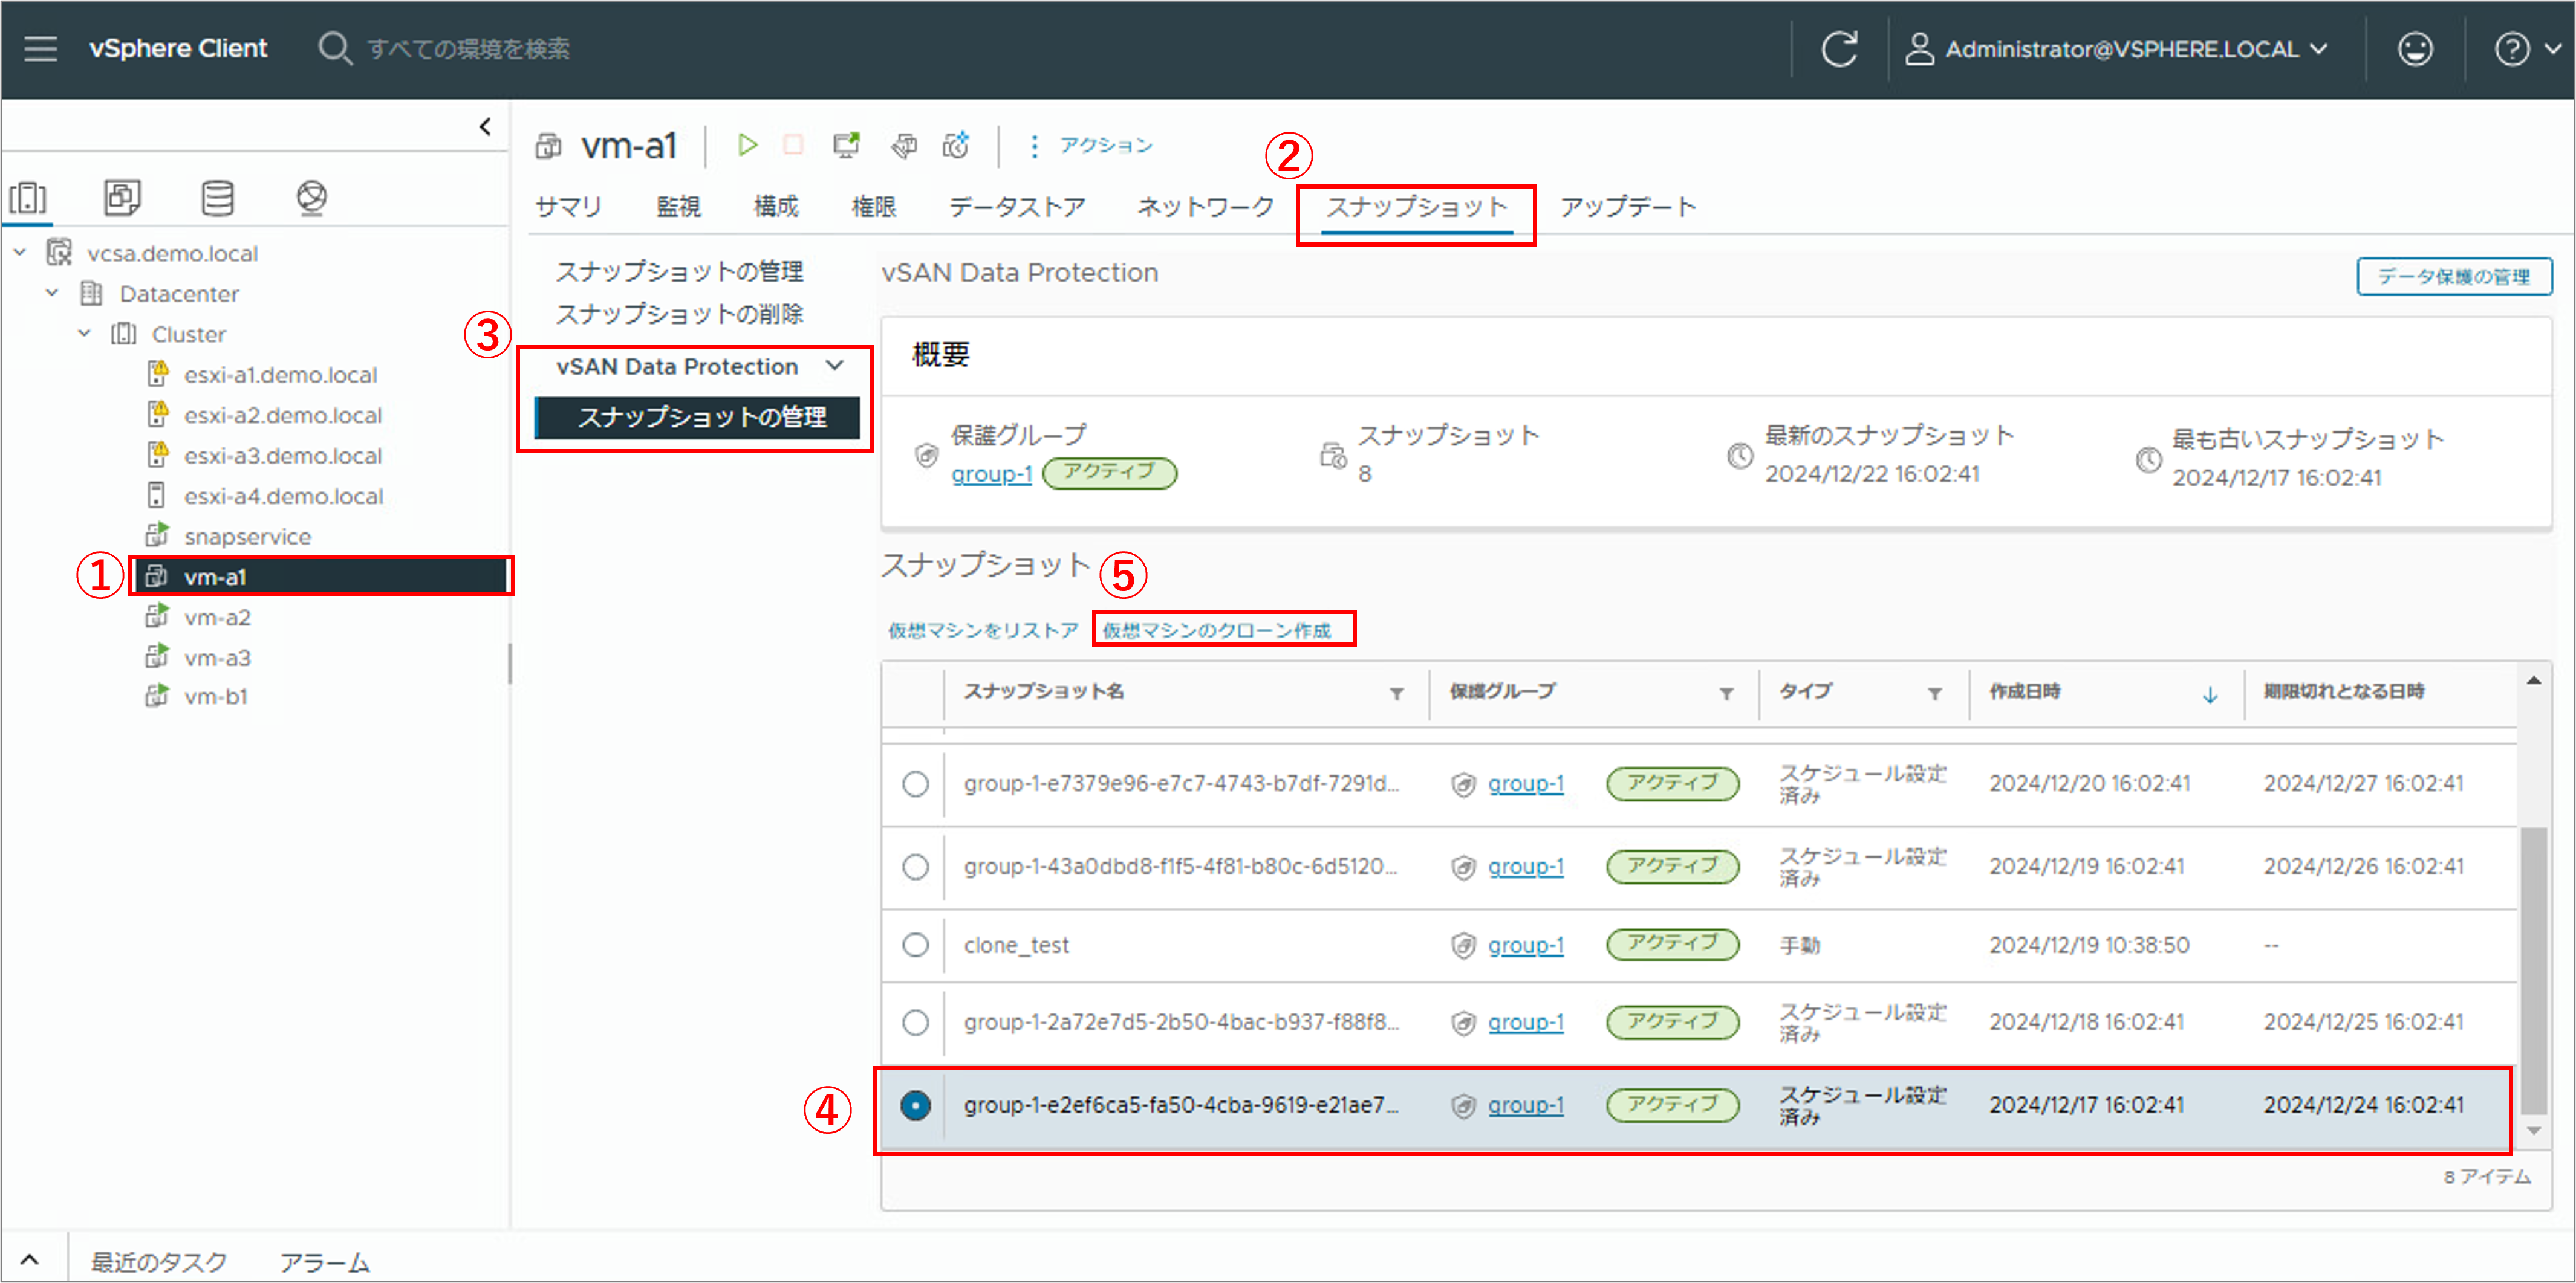Viewport: 2576px width, 1283px height.
Task: Filter the 保護グループ column
Action: pos(1726,693)
